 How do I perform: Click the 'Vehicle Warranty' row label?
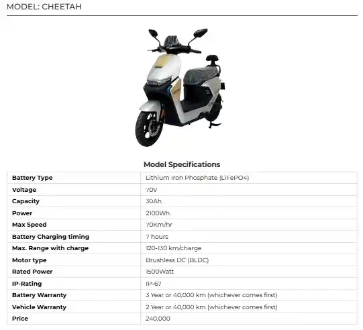39,307
